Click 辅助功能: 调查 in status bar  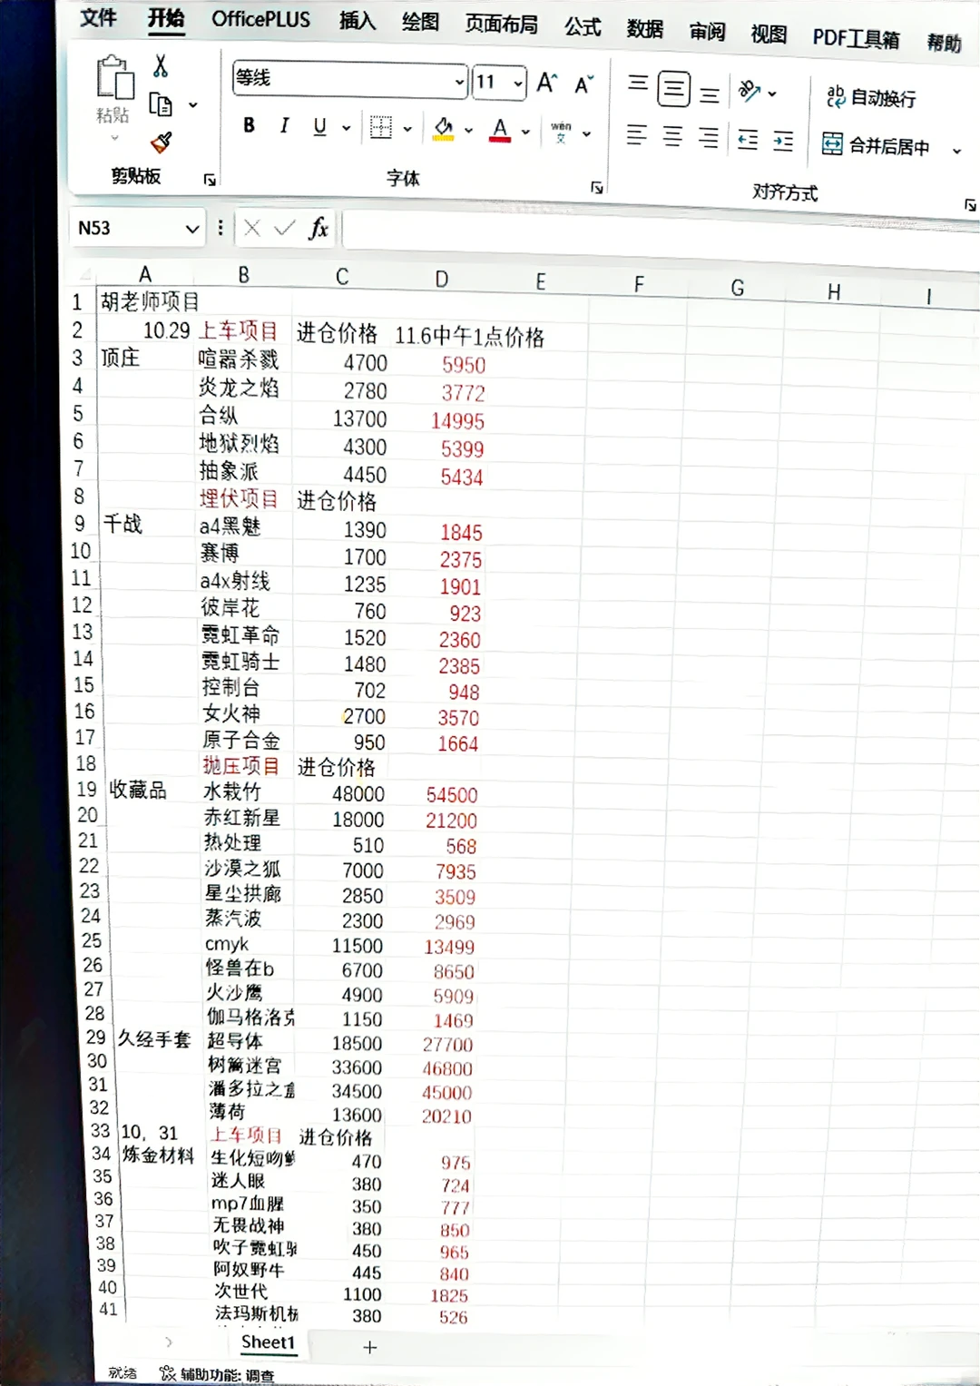[x=218, y=1374]
